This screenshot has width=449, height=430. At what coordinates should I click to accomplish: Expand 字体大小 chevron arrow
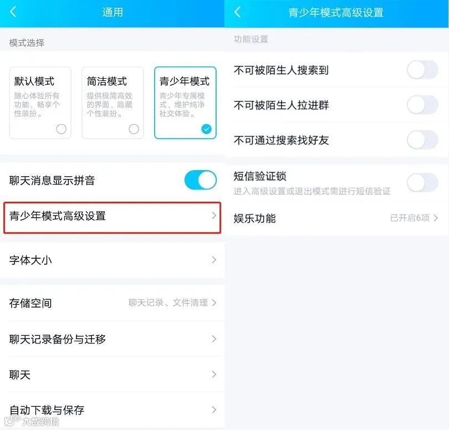click(214, 260)
